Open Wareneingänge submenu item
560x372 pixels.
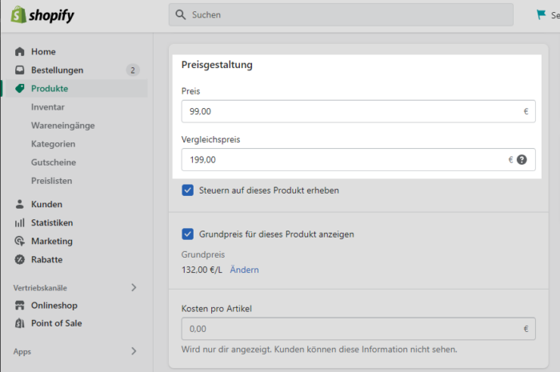(63, 126)
